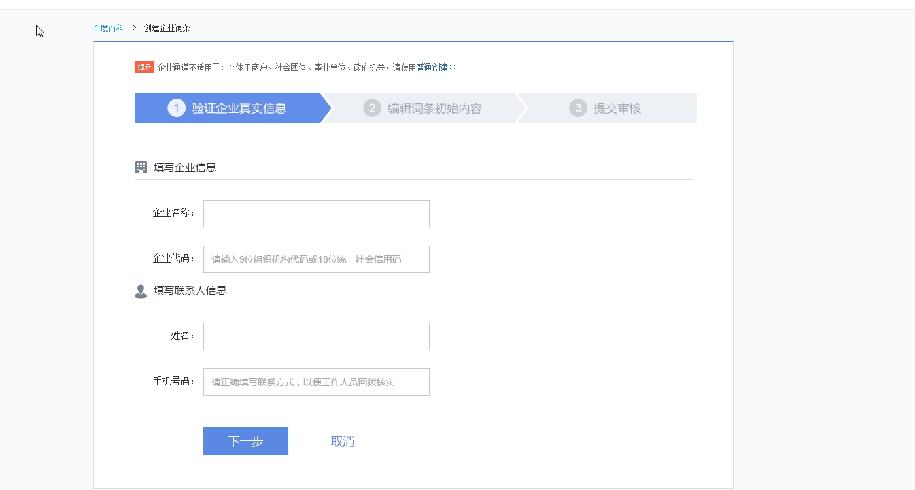Select step 3 提交审核
The width and height of the screenshot is (915, 490).
pyautogui.click(x=608, y=108)
